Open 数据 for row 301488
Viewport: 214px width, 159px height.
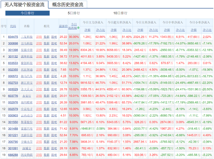46,129
